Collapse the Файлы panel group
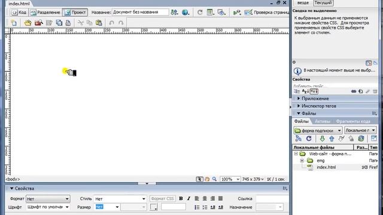The width and height of the screenshot is (383, 215). (x=299, y=113)
